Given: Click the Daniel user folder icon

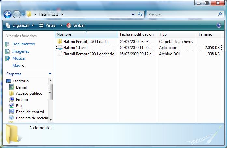Looking at the screenshot, I should point(12,87).
